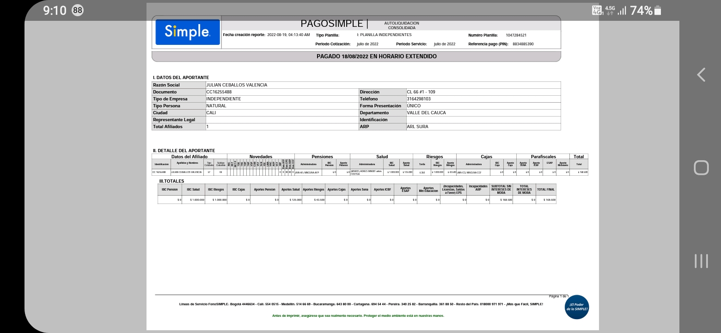Open the recent apps button

point(701,261)
